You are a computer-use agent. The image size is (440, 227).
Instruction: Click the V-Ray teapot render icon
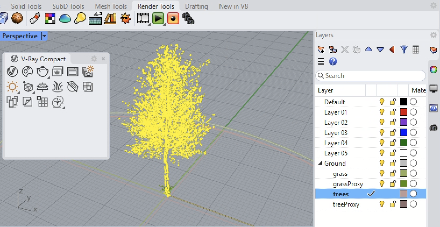[x=42, y=72]
